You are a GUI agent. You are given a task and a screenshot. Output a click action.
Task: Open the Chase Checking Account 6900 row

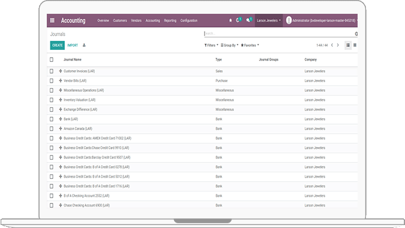click(x=202, y=205)
